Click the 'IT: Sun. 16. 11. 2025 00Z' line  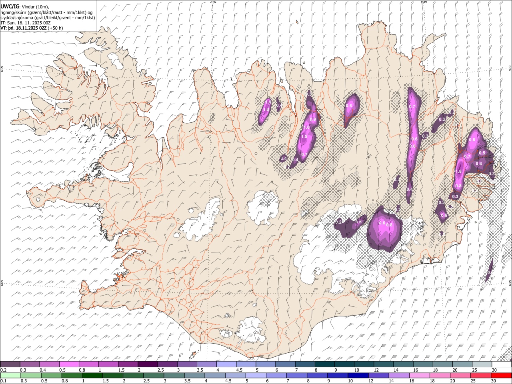(25, 23)
